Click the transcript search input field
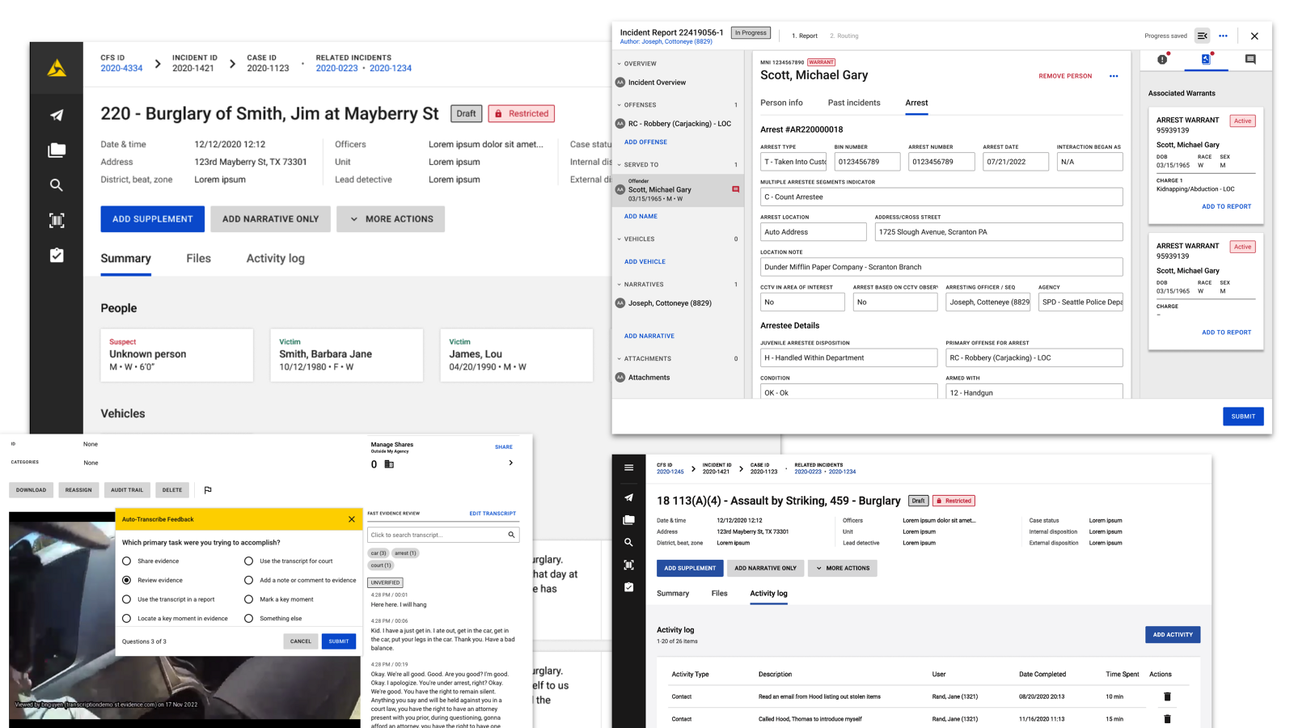The width and height of the screenshot is (1294, 728). [x=443, y=535]
